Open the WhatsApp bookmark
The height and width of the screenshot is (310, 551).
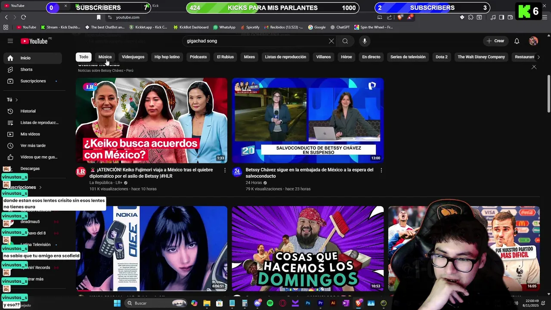[x=224, y=27]
